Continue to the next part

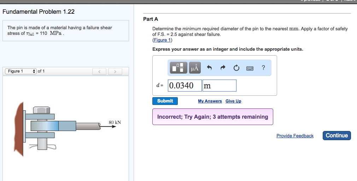click(337, 136)
